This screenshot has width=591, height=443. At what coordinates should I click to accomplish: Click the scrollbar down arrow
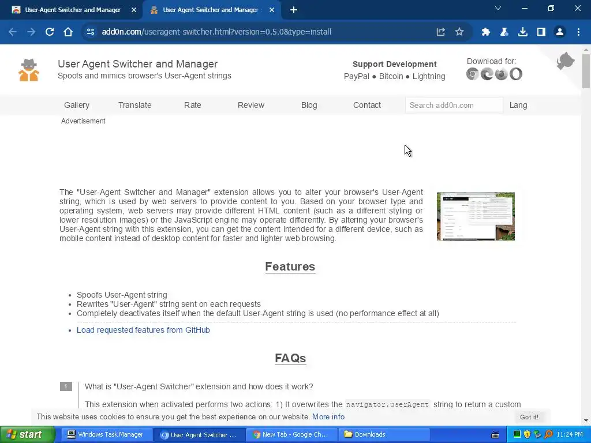pos(586,421)
